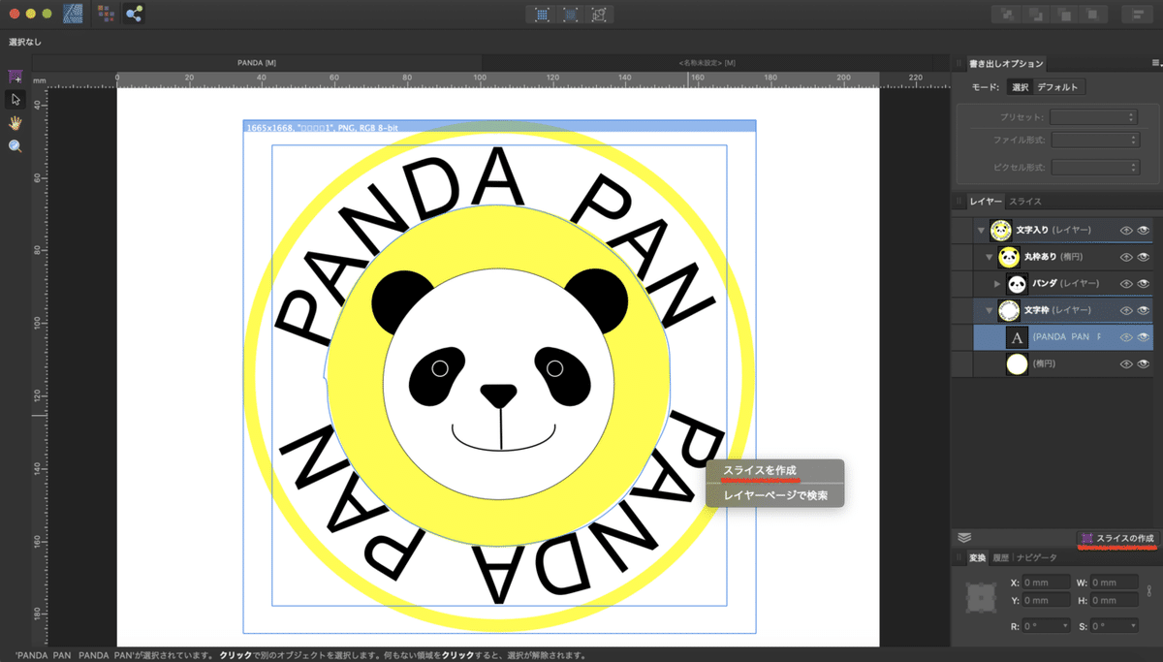
Task: Select the Zoom magnifier tool
Action: 15,146
